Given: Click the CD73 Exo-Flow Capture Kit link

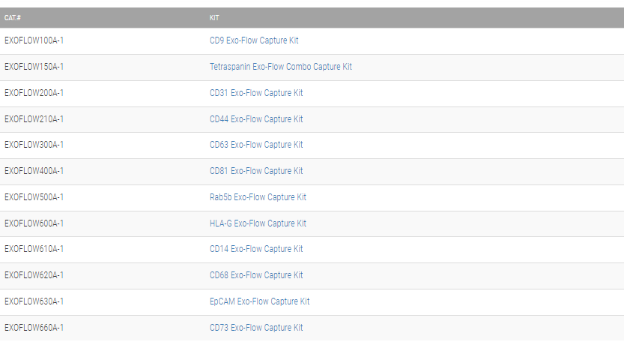Looking at the screenshot, I should pyautogui.click(x=256, y=328).
